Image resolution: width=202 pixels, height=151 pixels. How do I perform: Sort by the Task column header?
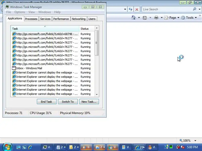pos(45,29)
